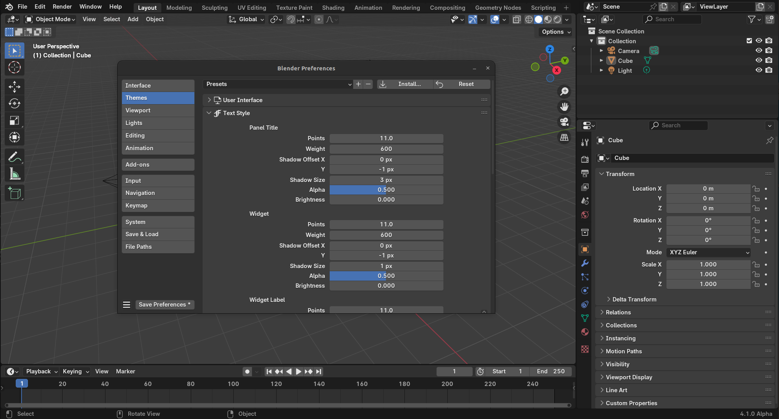
Task: Select the Add Cube tool
Action: pyautogui.click(x=15, y=193)
